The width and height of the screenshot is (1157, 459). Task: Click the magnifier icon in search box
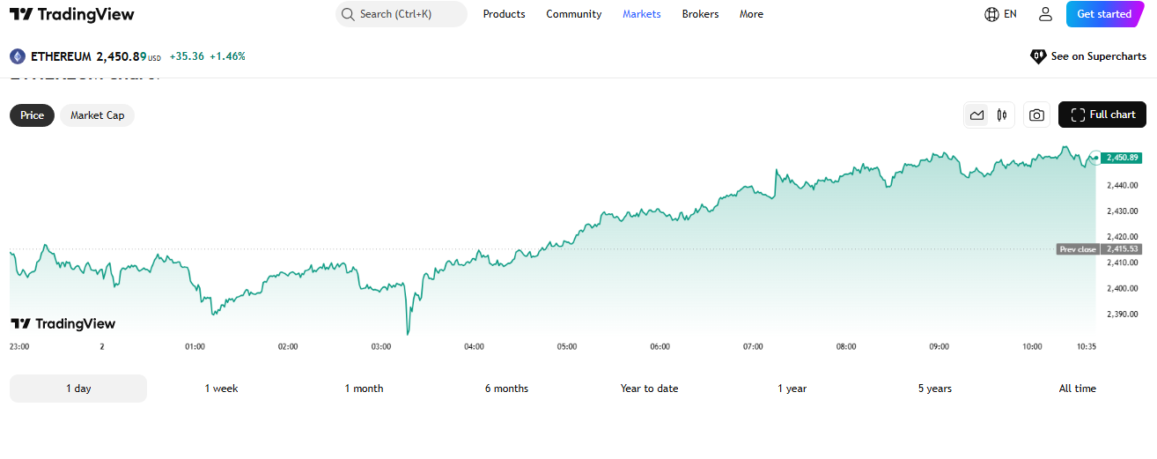pyautogui.click(x=348, y=14)
